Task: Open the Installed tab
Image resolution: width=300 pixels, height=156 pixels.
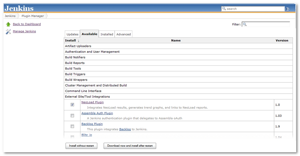Action: 107,34
